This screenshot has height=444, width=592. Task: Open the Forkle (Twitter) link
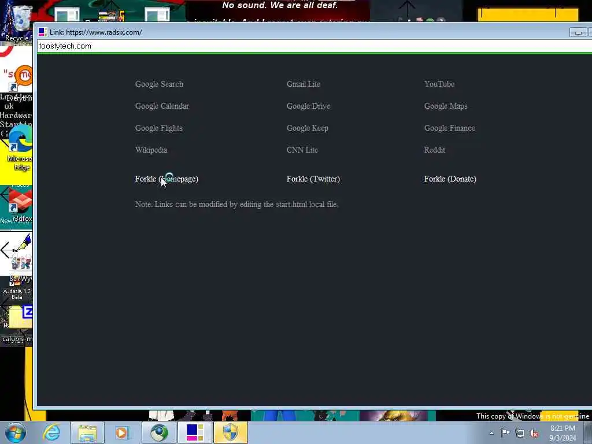313,179
